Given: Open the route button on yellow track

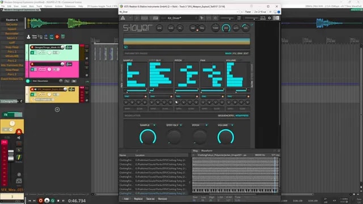Looking at the screenshot, I should (x=71, y=90).
